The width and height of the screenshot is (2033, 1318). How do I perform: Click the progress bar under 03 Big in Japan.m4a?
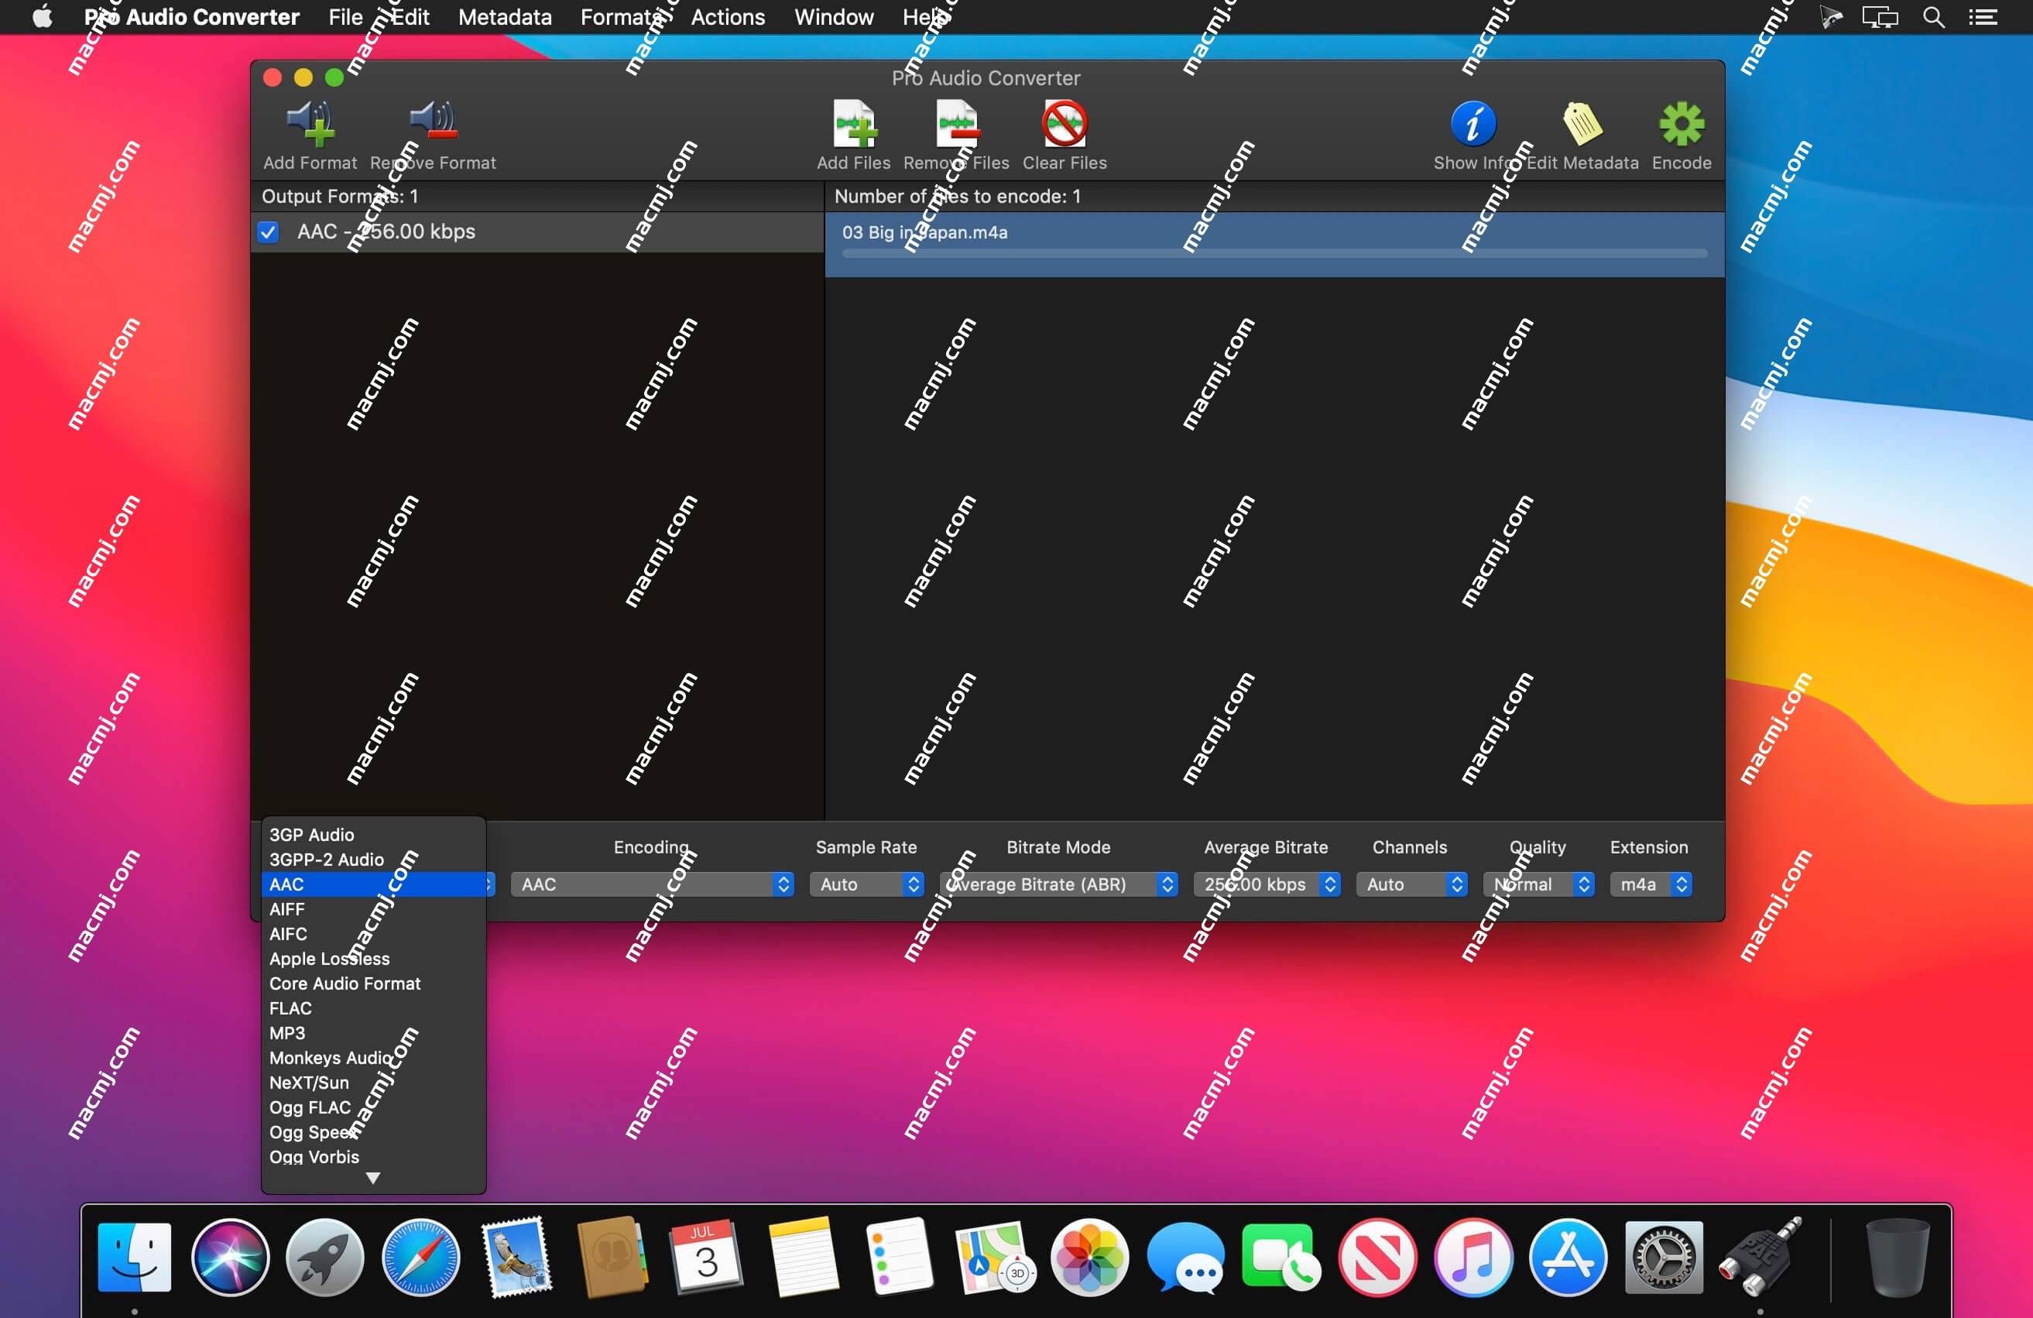click(x=1274, y=254)
